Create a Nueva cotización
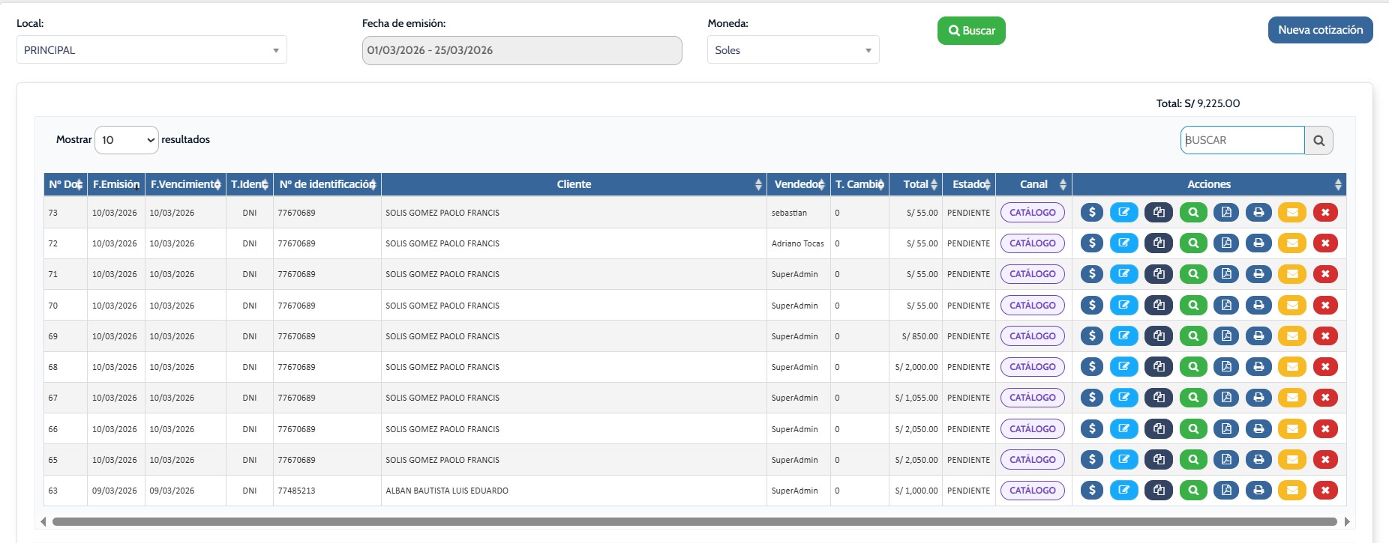 point(1320,30)
